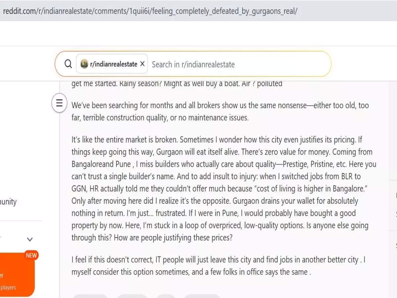
Task: Open the round sidebar menu icon
Action: [x=59, y=103]
